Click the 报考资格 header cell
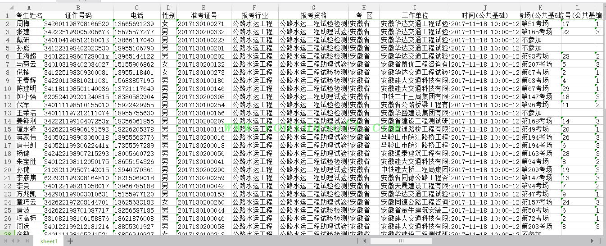Screen dimensions: 606x246 pos(313,15)
